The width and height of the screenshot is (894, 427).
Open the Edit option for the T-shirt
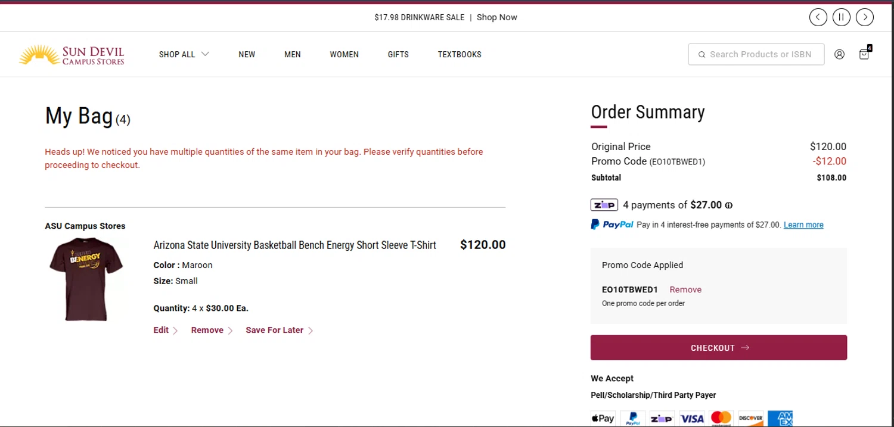click(x=162, y=330)
